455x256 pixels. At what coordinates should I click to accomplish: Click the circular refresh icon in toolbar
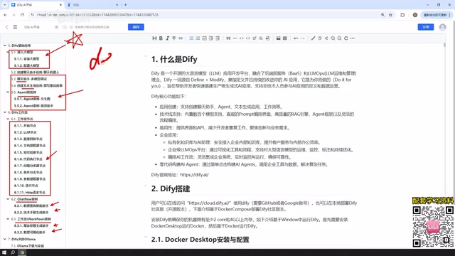point(346,38)
